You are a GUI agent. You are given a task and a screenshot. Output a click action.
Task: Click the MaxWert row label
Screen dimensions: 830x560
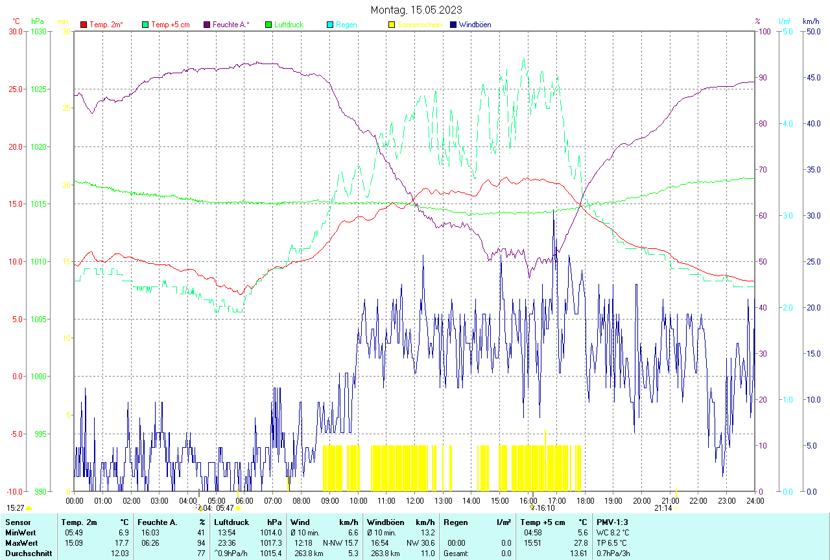21,542
